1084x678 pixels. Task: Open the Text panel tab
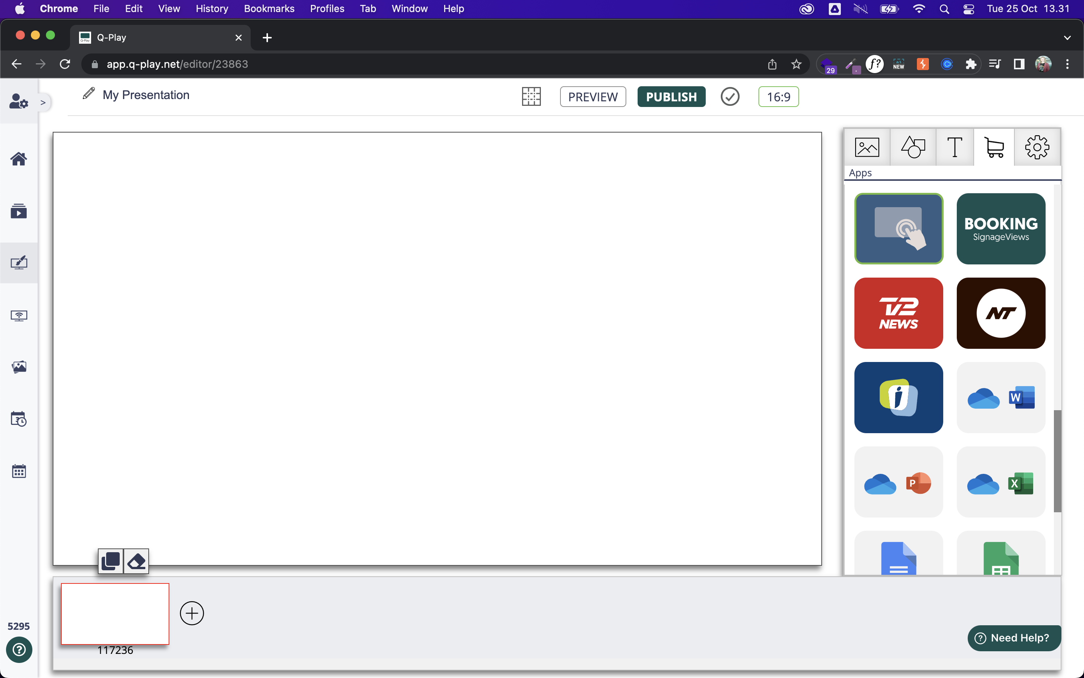[955, 147]
